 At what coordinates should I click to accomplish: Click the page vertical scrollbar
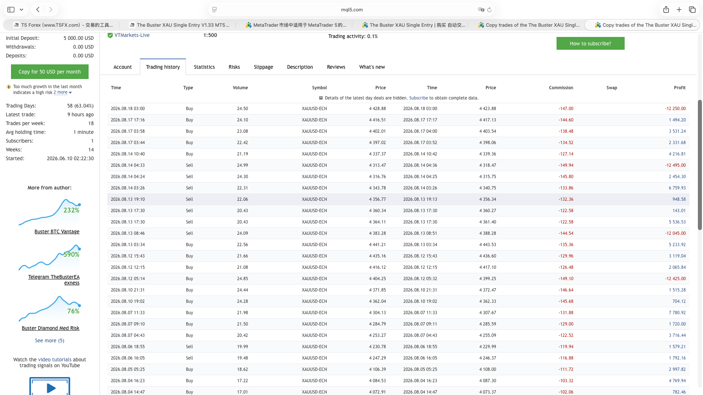[700, 165]
